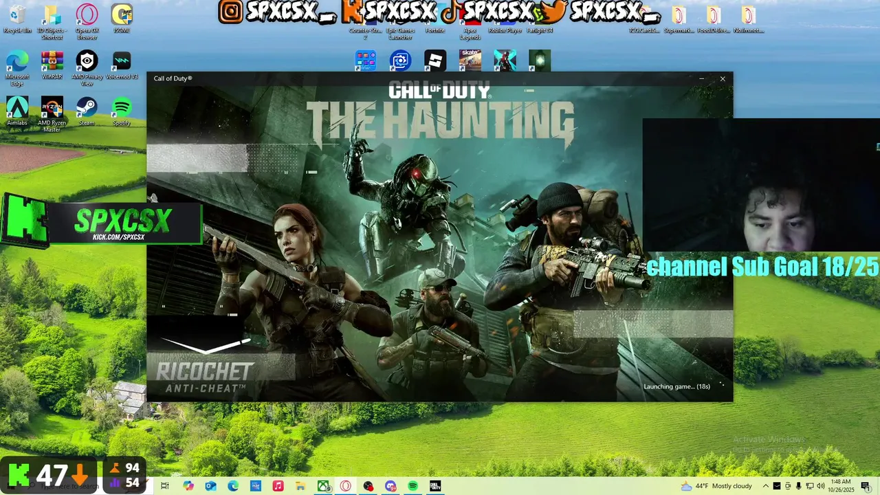Open the 3D Objects shortcut folder
Image resolution: width=880 pixels, height=495 pixels.
coord(52,23)
